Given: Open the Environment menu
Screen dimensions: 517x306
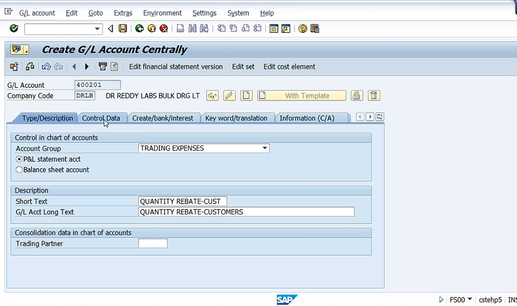Looking at the screenshot, I should pyautogui.click(x=162, y=13).
